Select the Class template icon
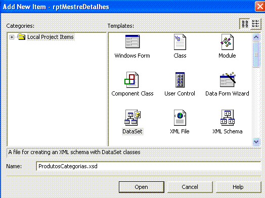The width and height of the screenshot is (265, 198). click(180, 42)
